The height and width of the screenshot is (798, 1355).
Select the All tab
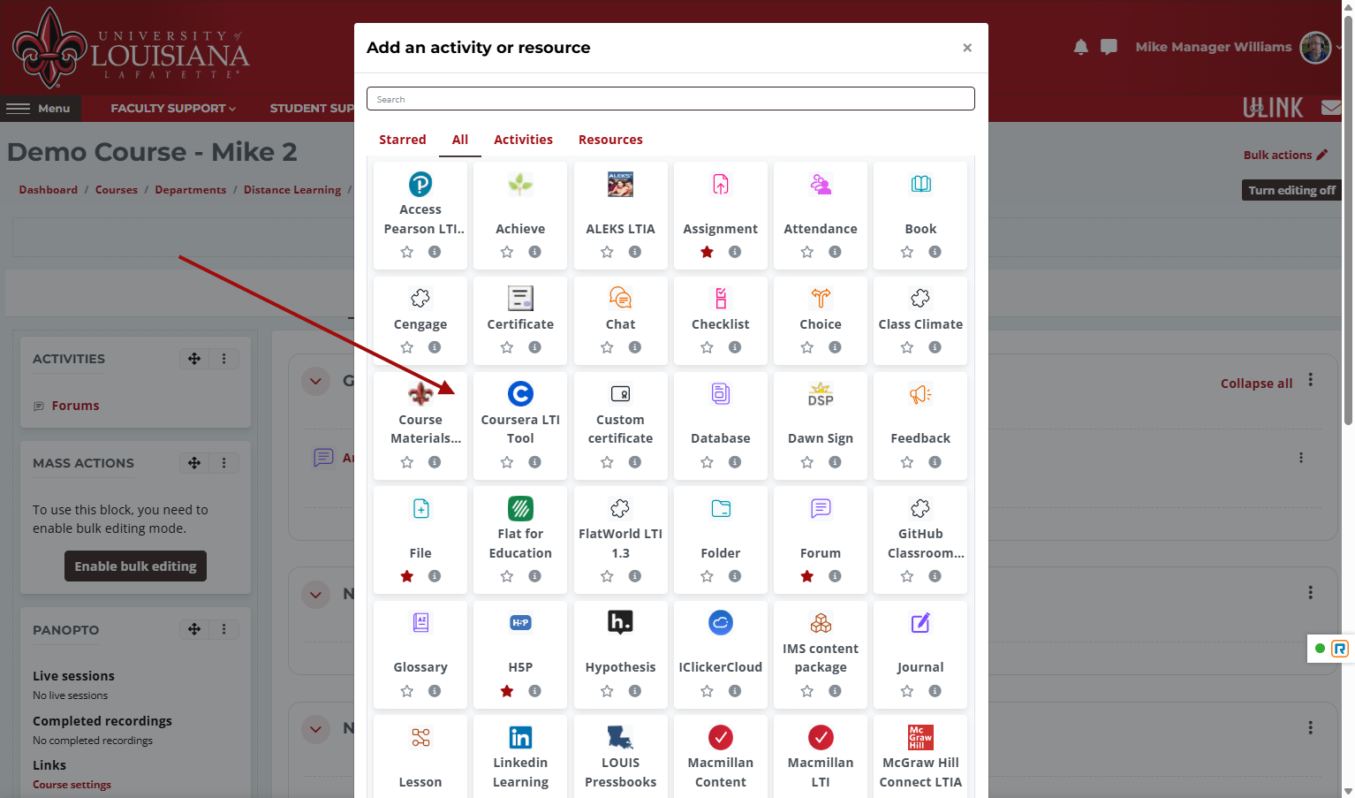[460, 140]
